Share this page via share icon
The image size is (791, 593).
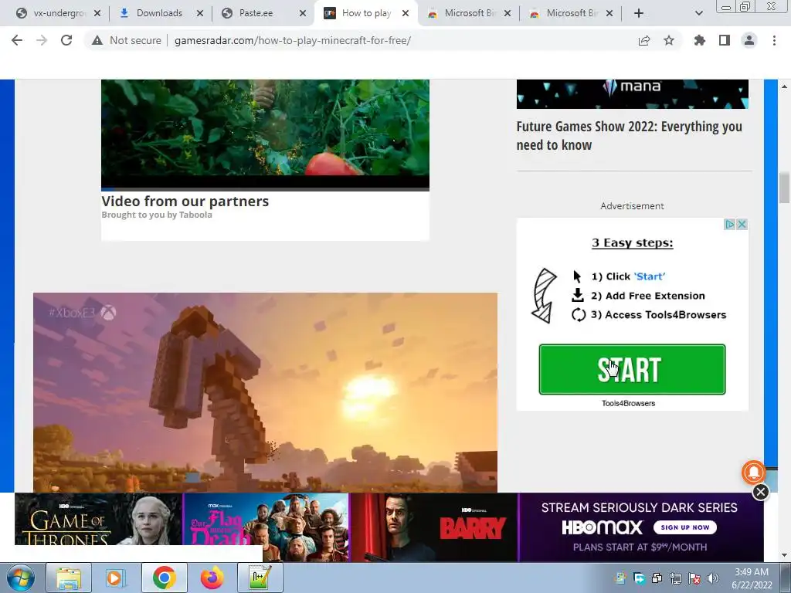point(643,40)
